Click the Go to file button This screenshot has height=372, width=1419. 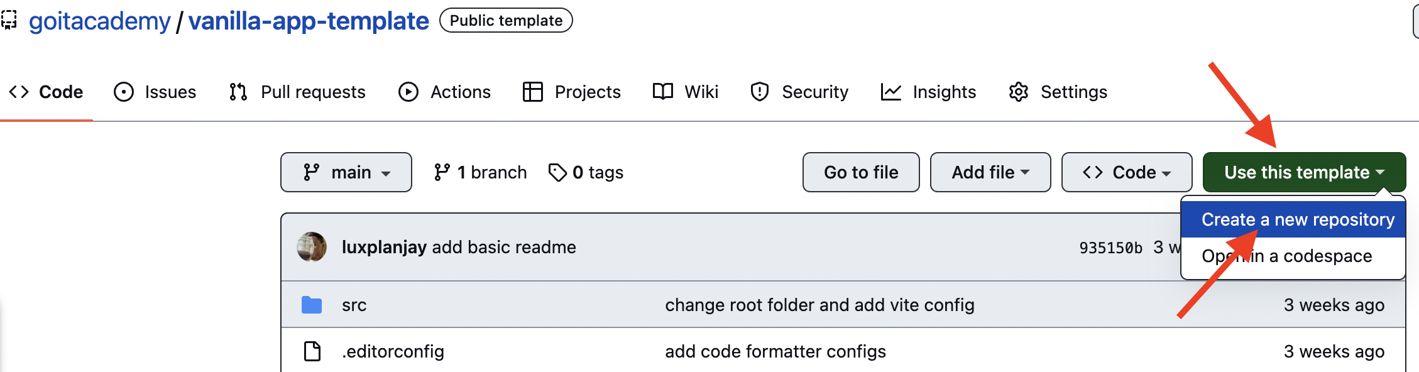tap(861, 172)
